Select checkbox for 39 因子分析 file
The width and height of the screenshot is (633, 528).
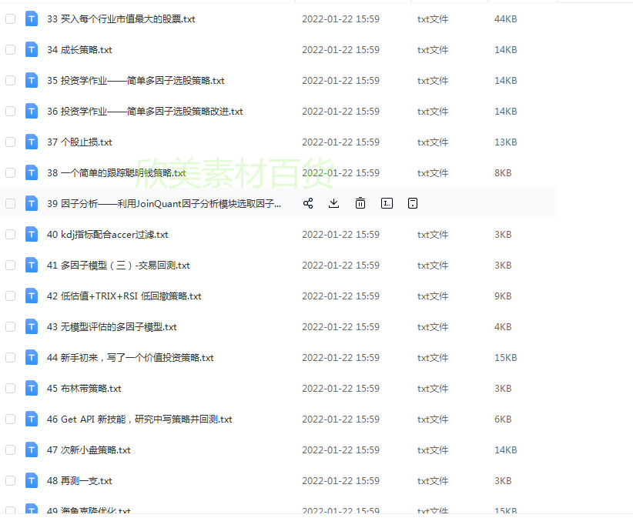pyautogui.click(x=11, y=203)
